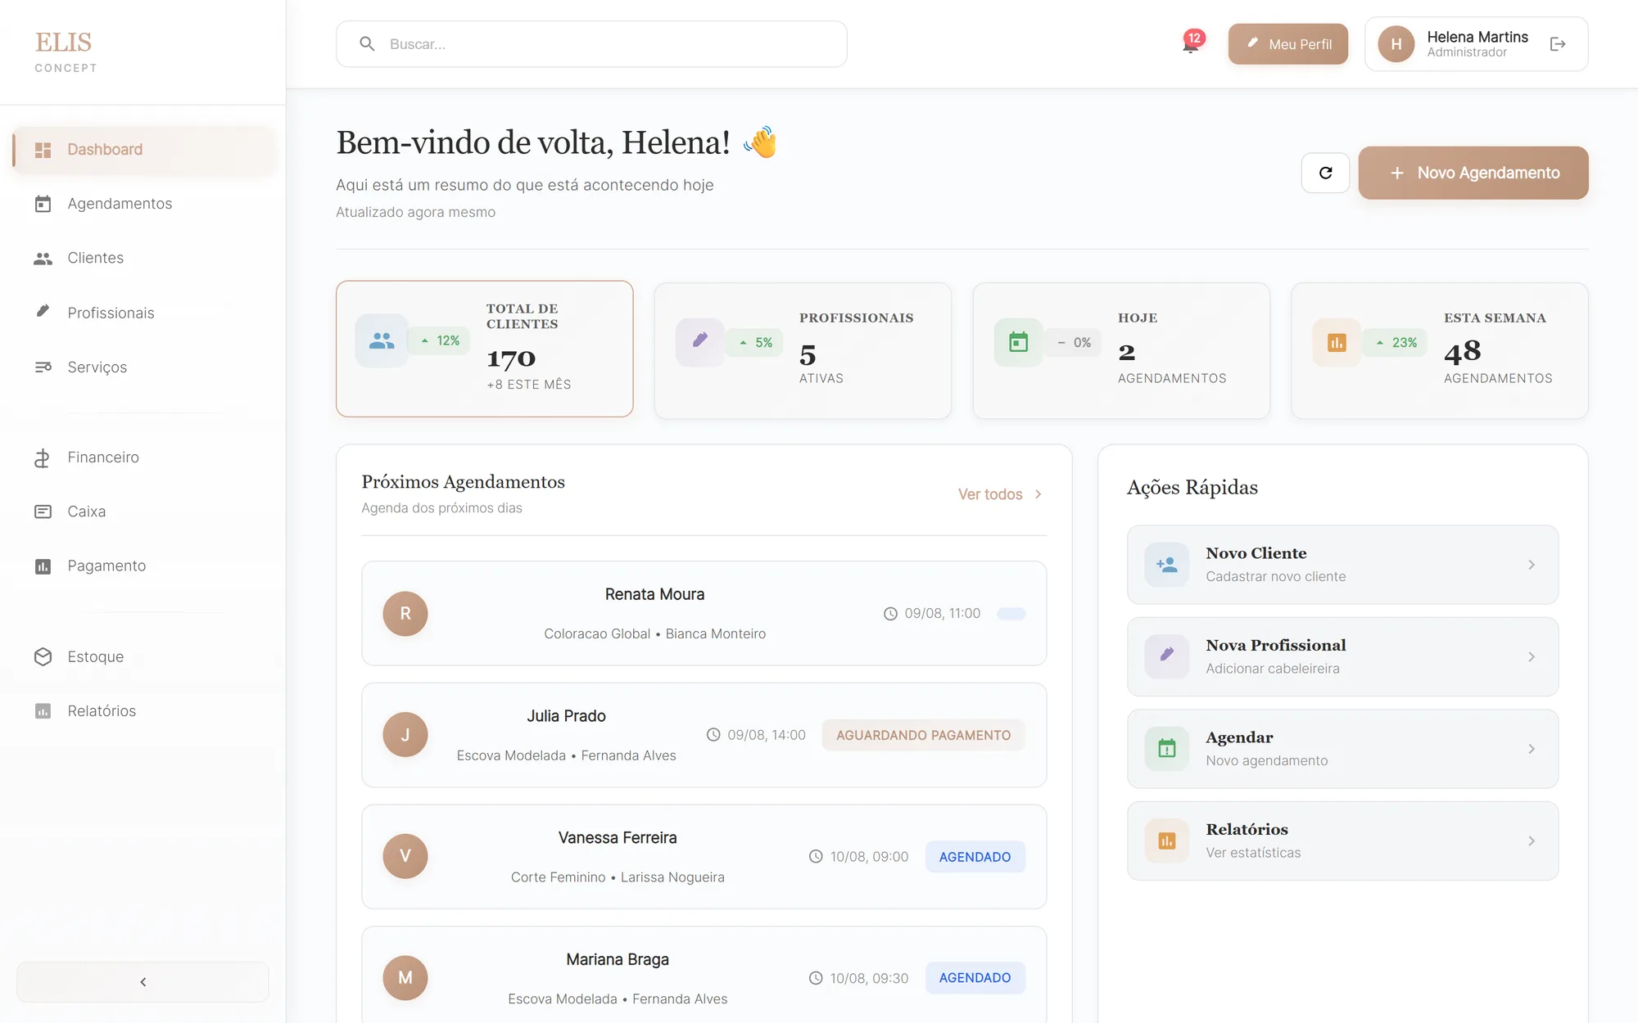
Task: Click the Caixa register icon in sidebar
Action: pyautogui.click(x=43, y=511)
